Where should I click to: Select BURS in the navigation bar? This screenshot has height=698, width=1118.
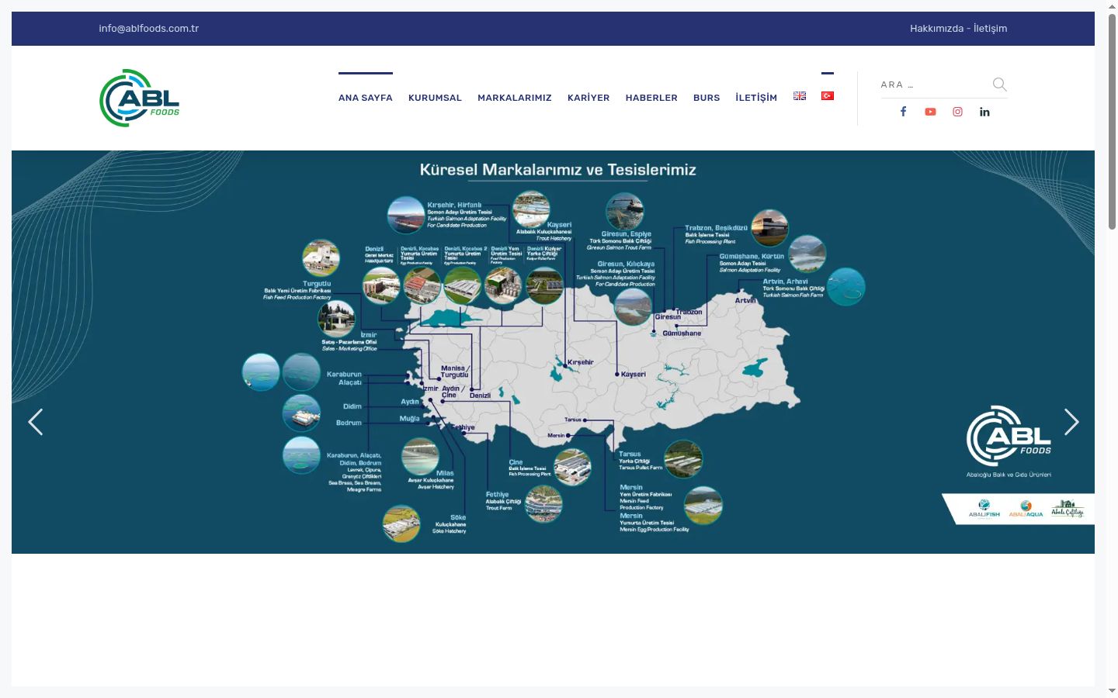pos(707,98)
